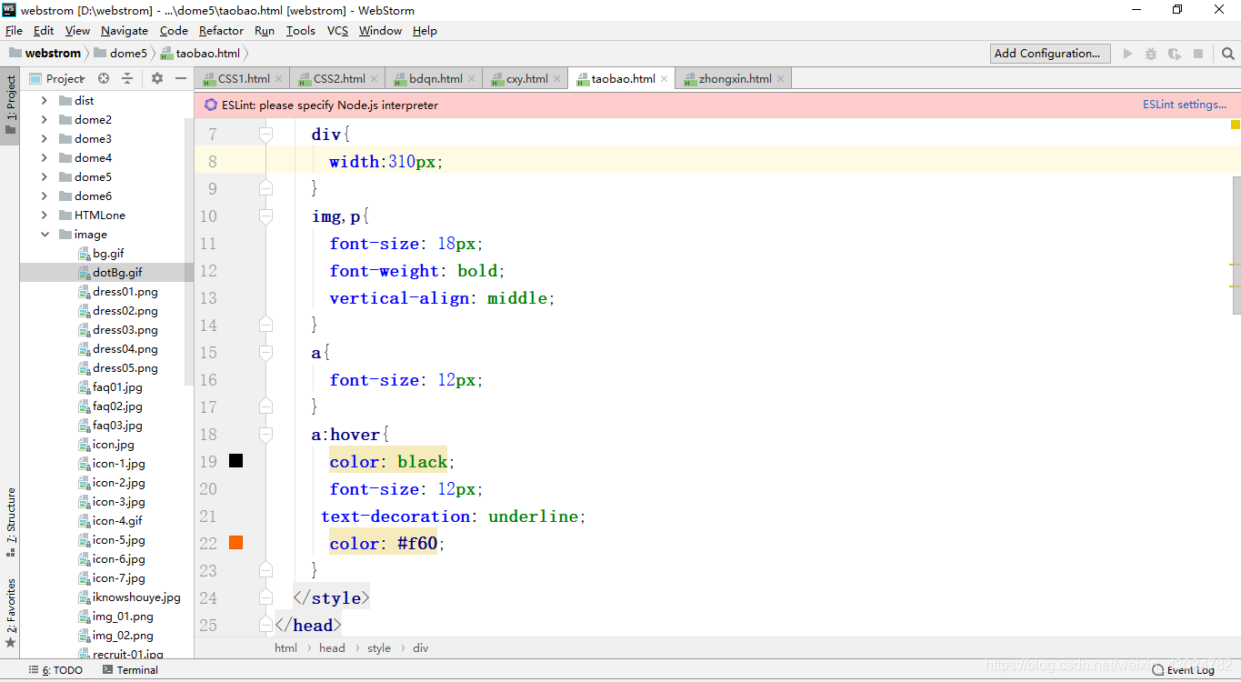
Task: Open the 7: Structure side panel
Action: click(x=10, y=521)
